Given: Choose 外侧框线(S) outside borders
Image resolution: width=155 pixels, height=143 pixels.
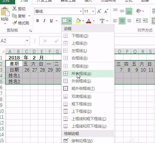Looking at the screenshot, I should [88, 81].
